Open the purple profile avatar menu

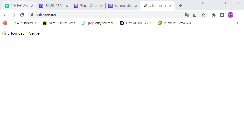[230, 15]
